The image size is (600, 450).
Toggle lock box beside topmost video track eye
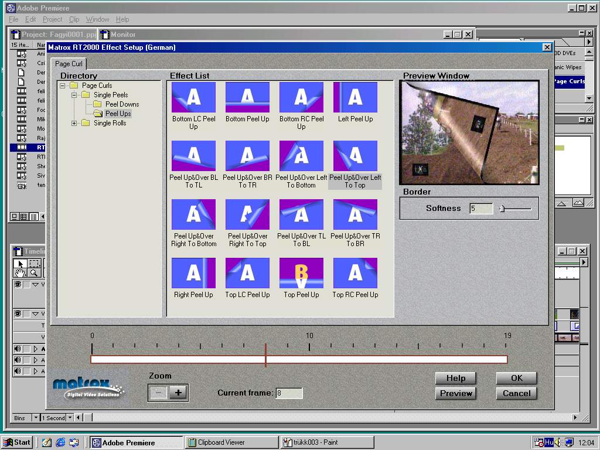[x=27, y=284]
